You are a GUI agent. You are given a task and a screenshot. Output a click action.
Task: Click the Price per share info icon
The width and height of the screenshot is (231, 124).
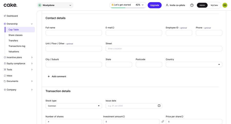[182, 117]
